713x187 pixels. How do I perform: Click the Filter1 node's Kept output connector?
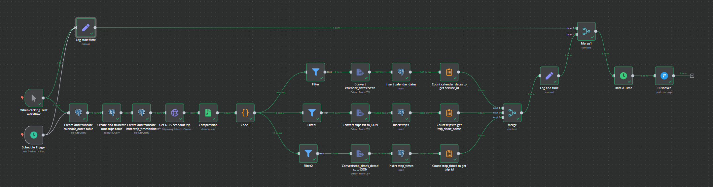click(x=321, y=113)
